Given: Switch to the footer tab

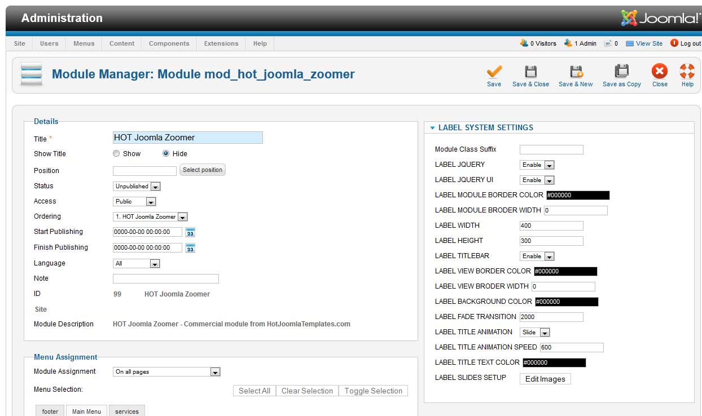Looking at the screenshot, I should (50, 411).
